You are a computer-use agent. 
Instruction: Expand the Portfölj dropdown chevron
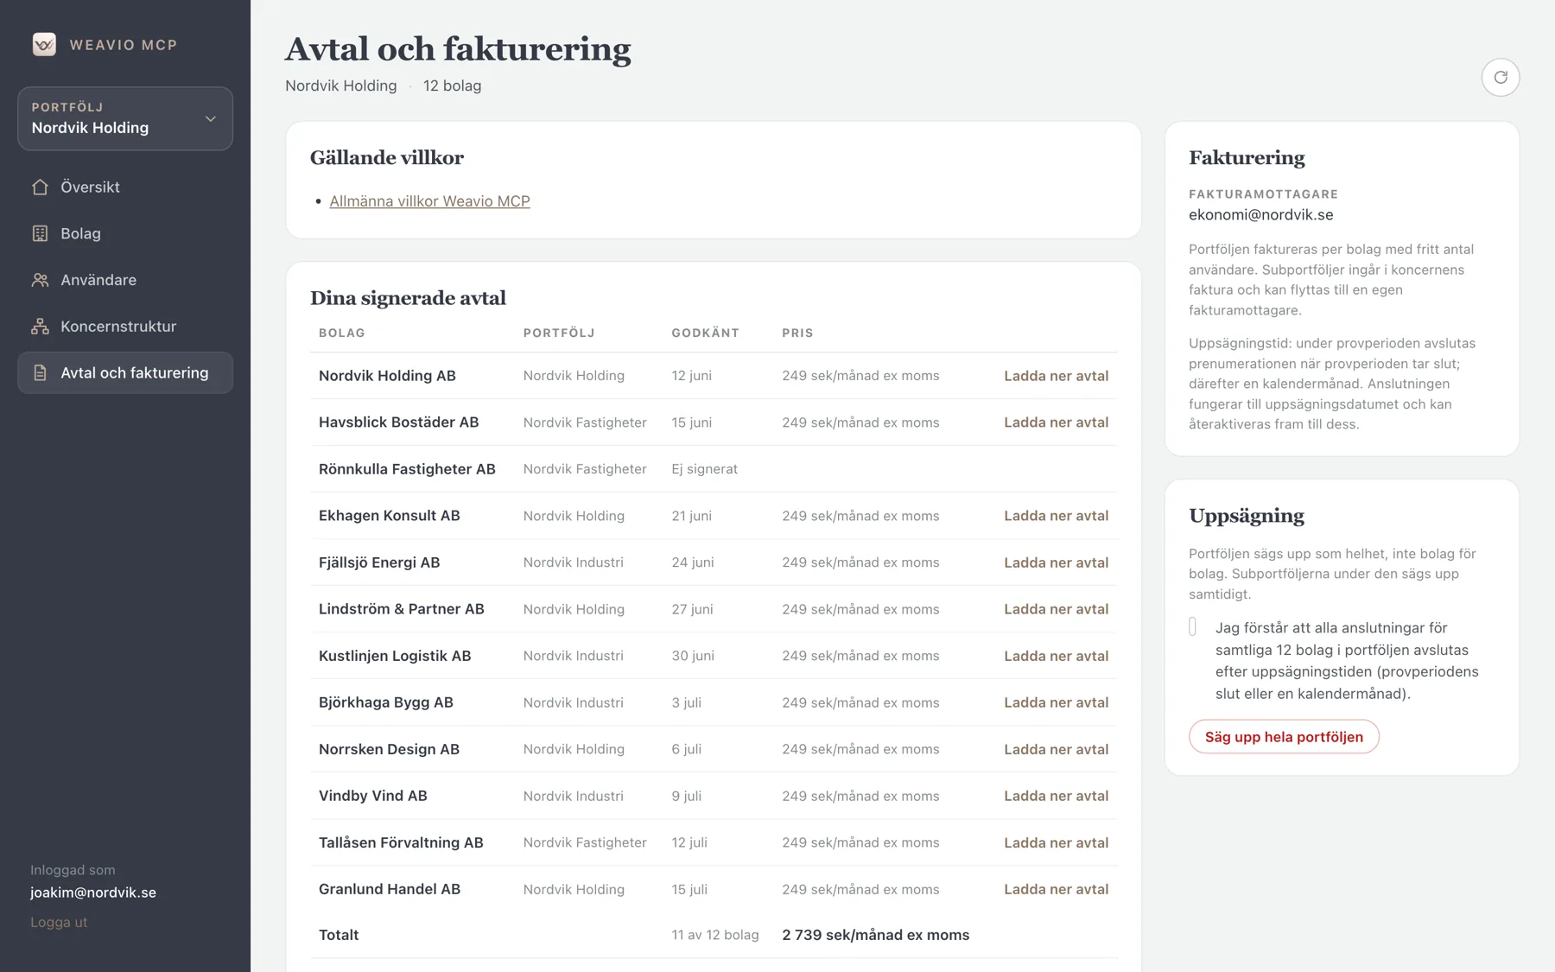coord(211,118)
